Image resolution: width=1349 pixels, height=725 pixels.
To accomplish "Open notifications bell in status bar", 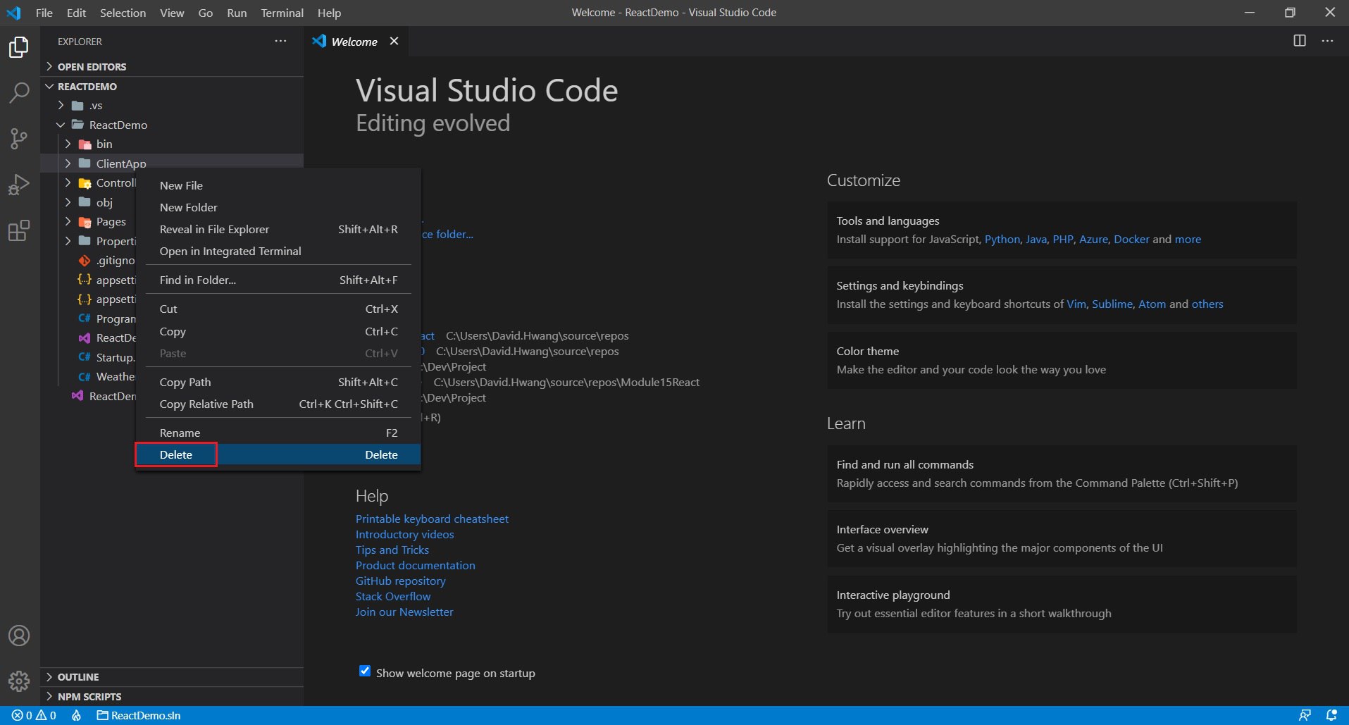I will [1331, 715].
